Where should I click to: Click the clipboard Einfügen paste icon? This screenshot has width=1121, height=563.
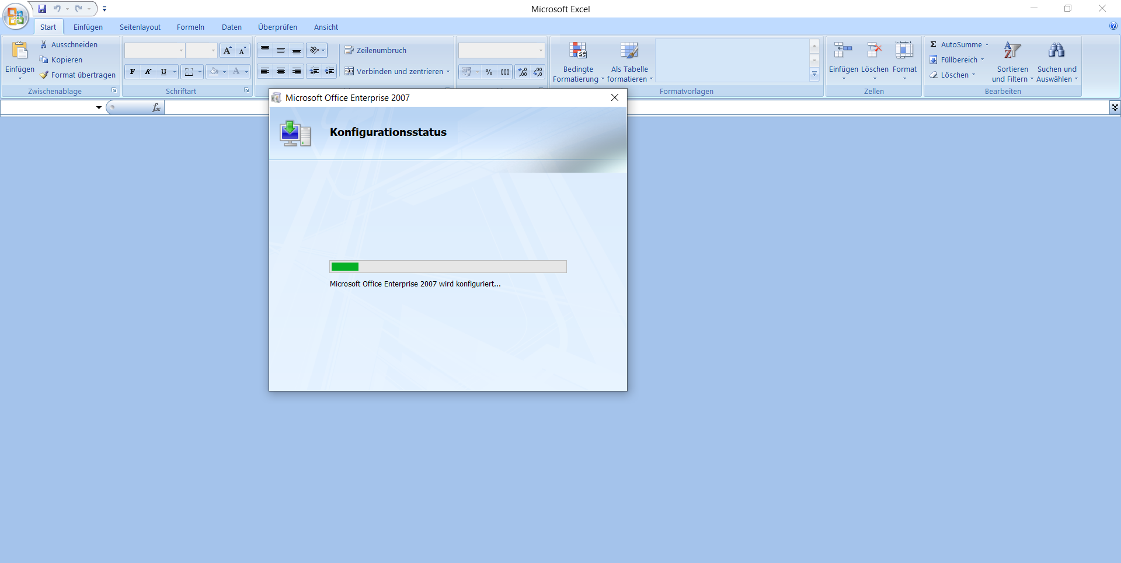(x=20, y=51)
